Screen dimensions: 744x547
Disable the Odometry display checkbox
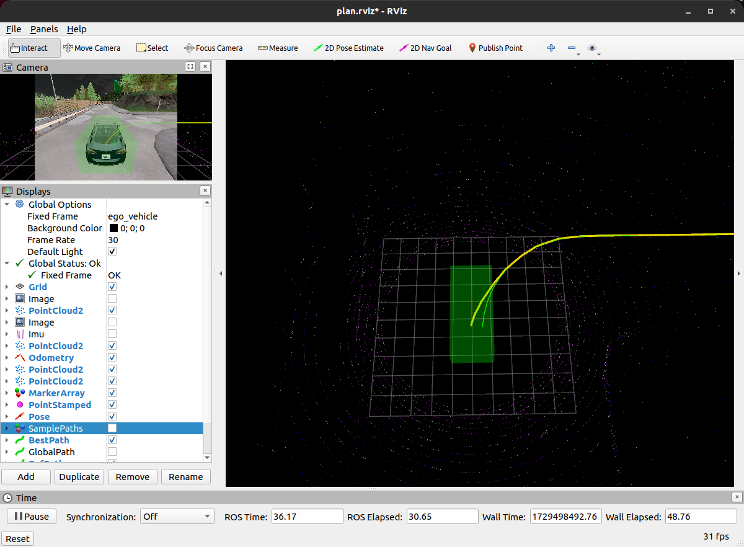112,357
